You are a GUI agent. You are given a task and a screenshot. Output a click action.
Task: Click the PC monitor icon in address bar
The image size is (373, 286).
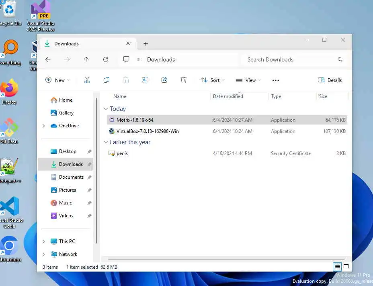click(126, 59)
